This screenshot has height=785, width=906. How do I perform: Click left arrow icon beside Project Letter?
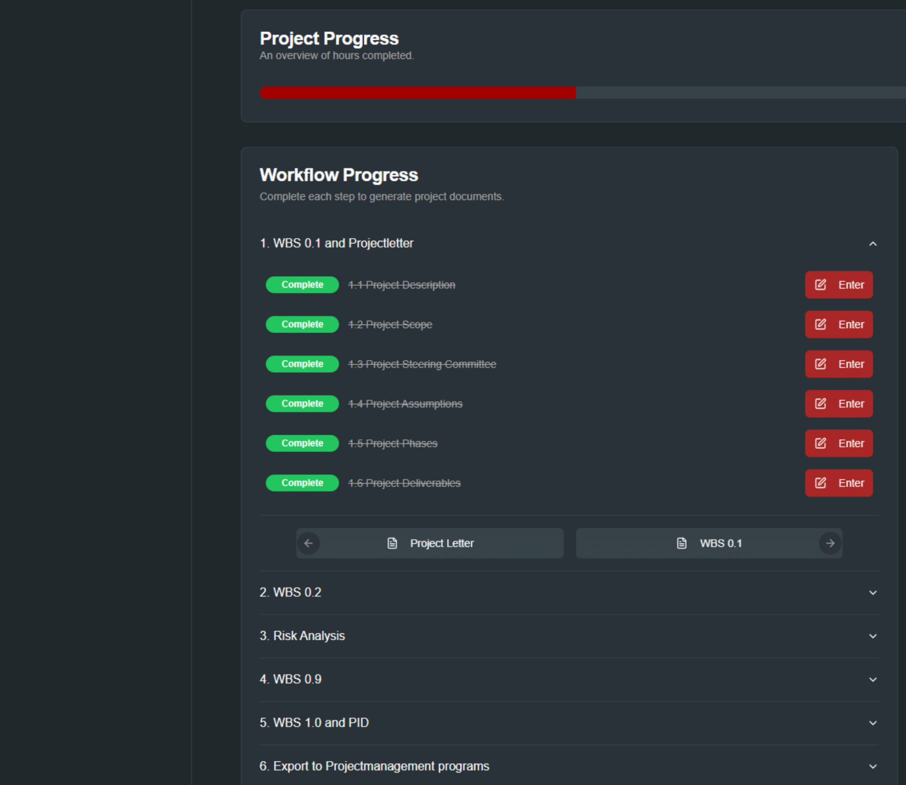(x=309, y=543)
